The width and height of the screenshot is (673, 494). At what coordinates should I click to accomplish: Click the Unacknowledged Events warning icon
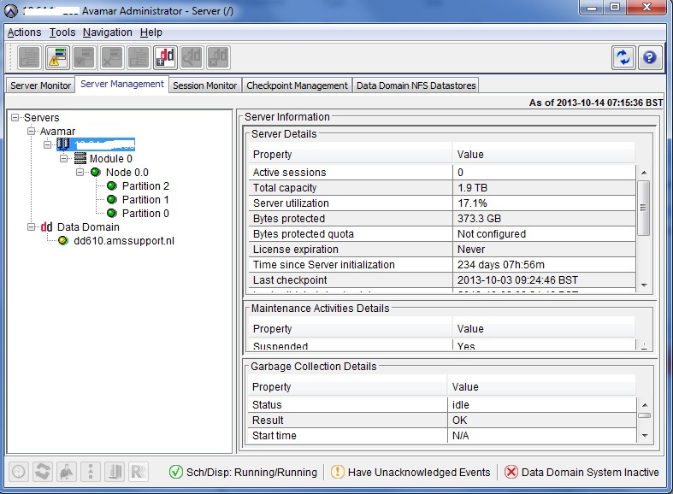point(338,472)
